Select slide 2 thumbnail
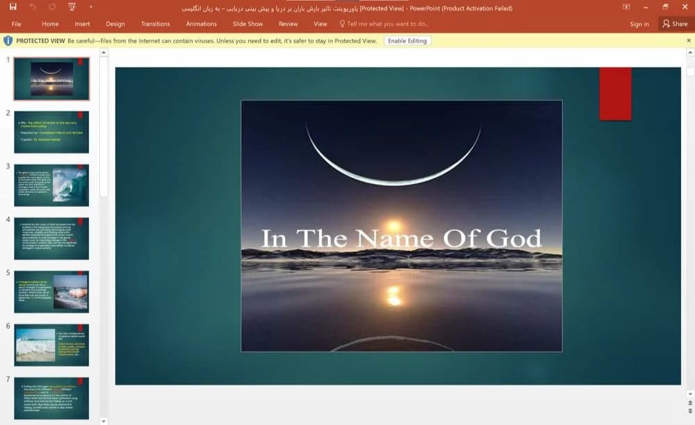Screen dimensions: 695x425 (x=51, y=132)
